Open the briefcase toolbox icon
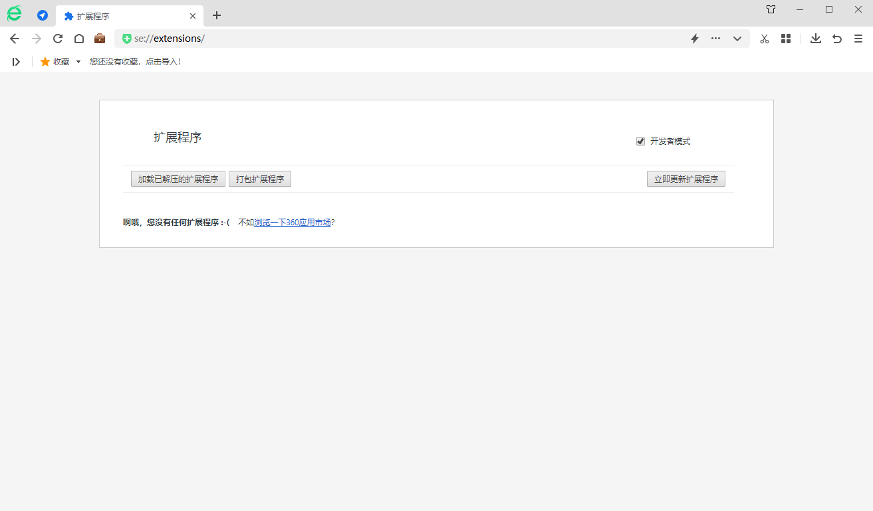873x511 pixels. pyautogui.click(x=100, y=39)
